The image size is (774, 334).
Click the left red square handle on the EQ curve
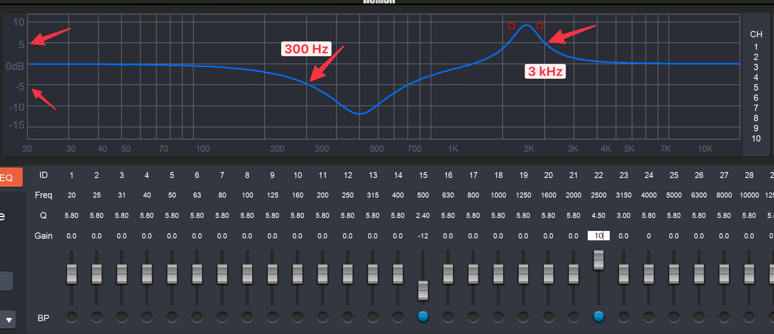pos(511,26)
